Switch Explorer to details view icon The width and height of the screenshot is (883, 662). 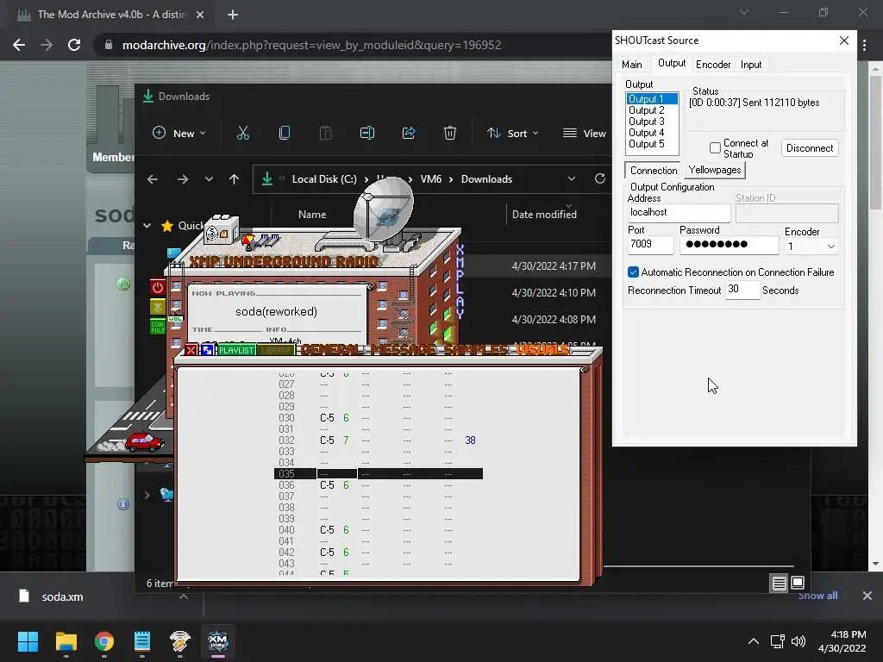coord(779,584)
